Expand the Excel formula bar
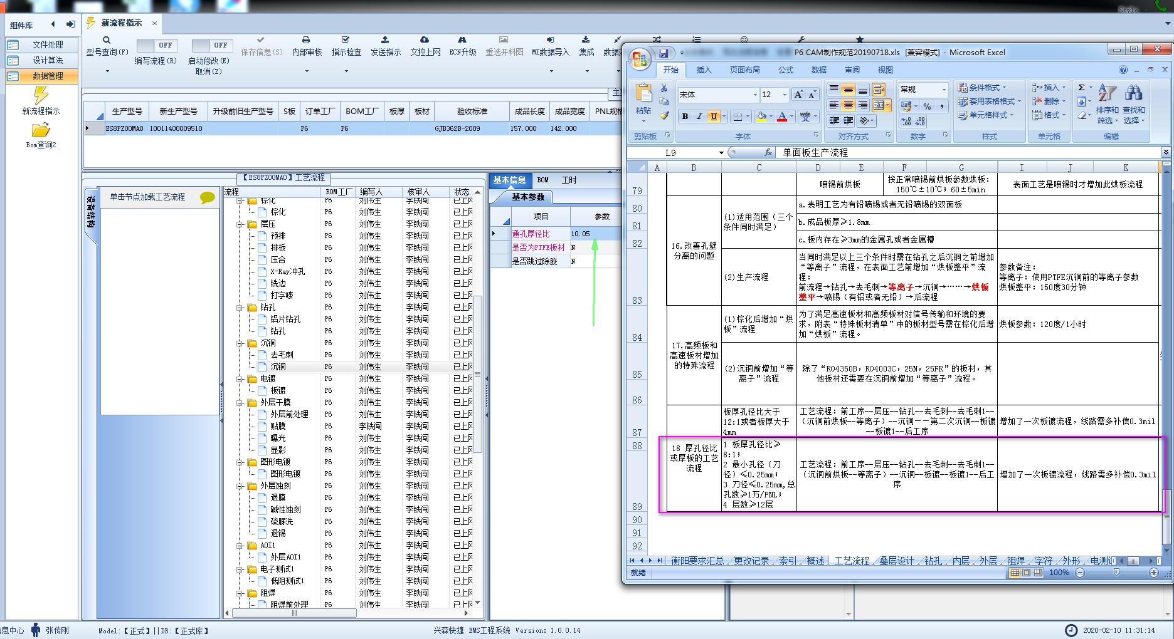This screenshot has height=639, width=1174. pyautogui.click(x=1166, y=152)
